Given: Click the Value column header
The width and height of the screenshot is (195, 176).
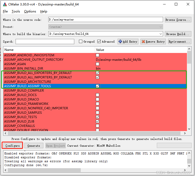Looking at the screenshot, I should pos(141,50).
